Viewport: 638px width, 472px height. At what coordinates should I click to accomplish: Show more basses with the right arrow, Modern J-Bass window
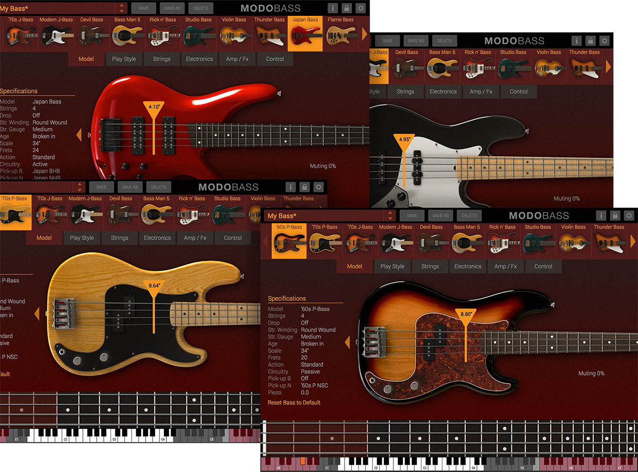coord(609,66)
